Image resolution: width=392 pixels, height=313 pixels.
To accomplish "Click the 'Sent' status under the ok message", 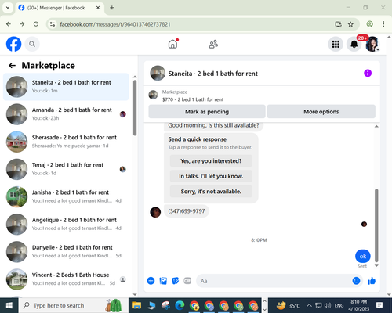I will pyautogui.click(x=362, y=266).
